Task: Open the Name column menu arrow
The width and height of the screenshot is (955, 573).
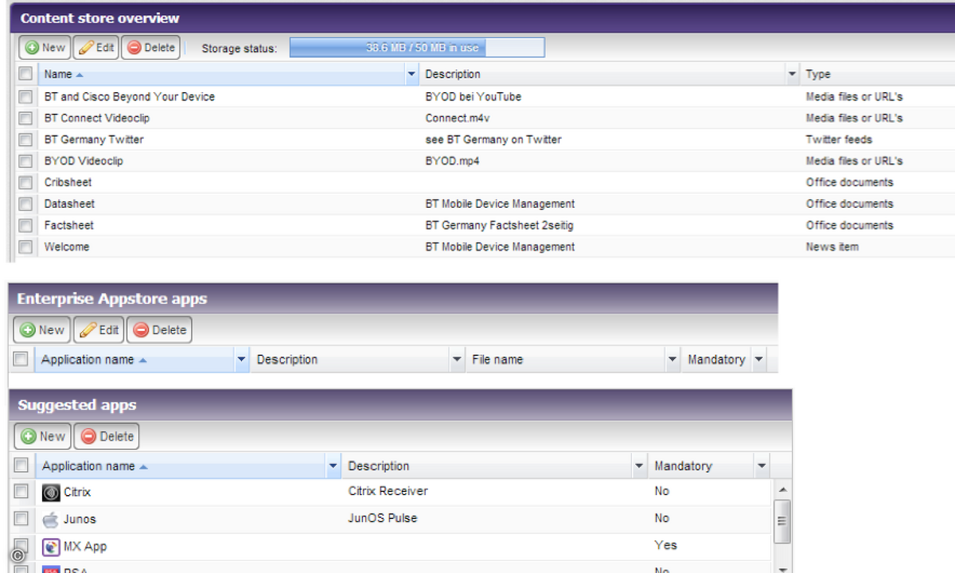Action: pyautogui.click(x=411, y=74)
